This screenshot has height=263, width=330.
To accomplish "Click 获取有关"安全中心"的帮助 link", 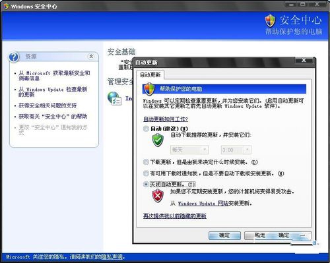I will coord(53,117).
